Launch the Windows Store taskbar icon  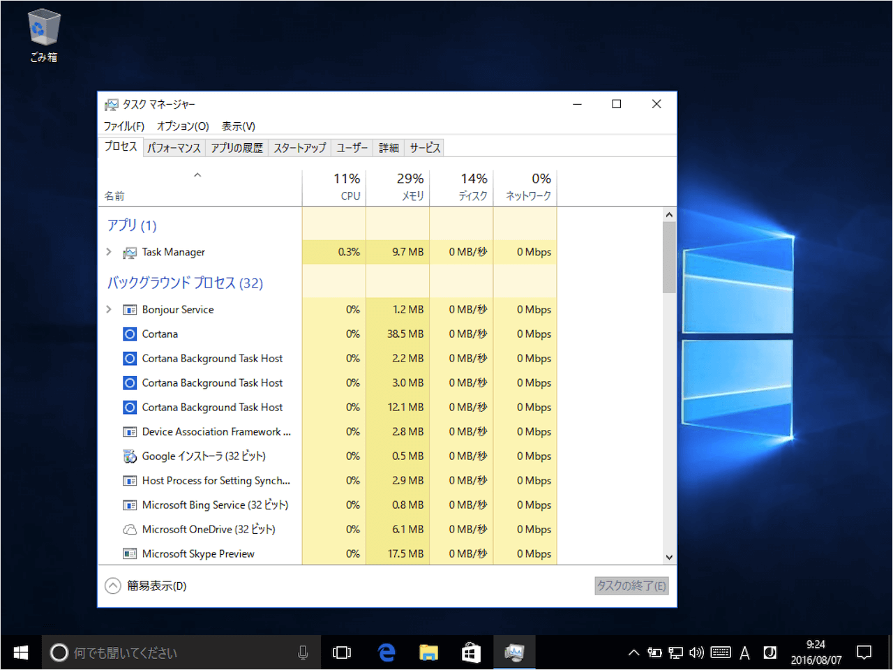[471, 652]
